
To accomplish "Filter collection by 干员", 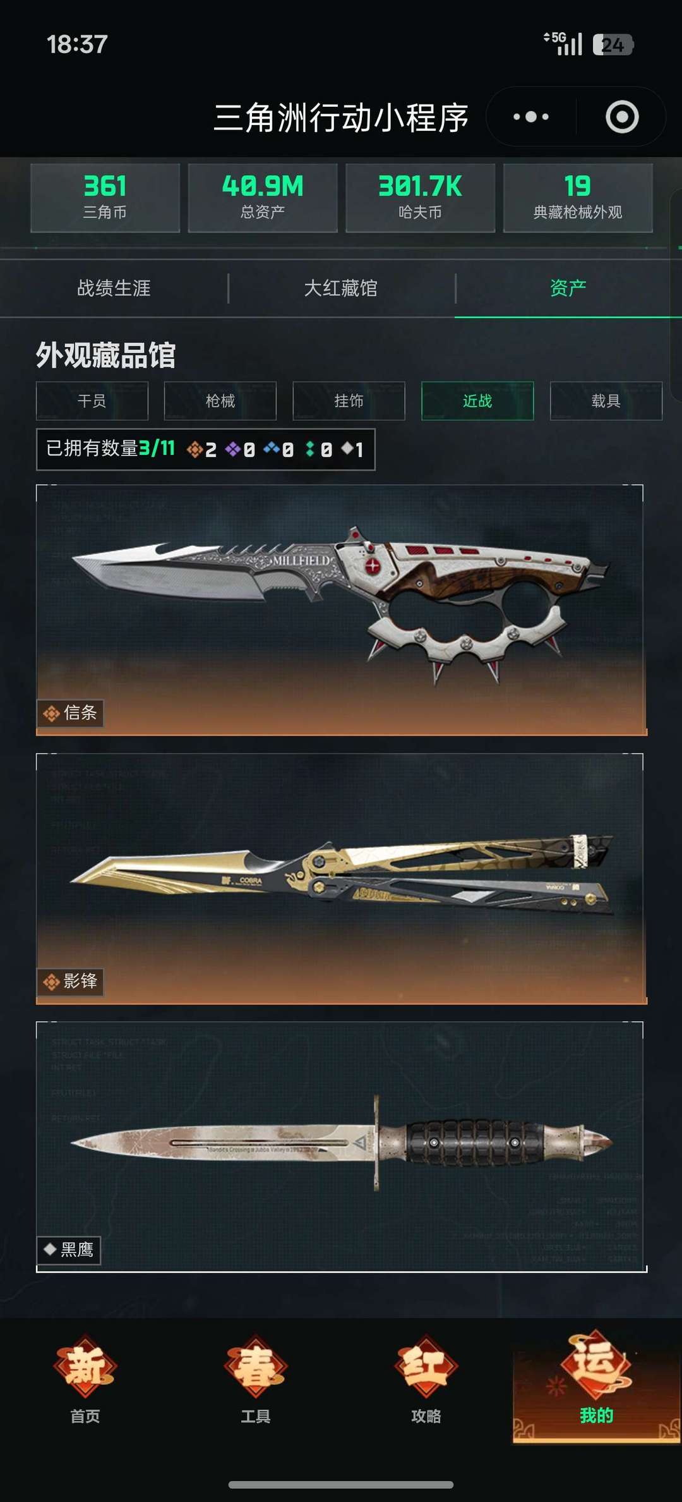I will click(x=92, y=401).
